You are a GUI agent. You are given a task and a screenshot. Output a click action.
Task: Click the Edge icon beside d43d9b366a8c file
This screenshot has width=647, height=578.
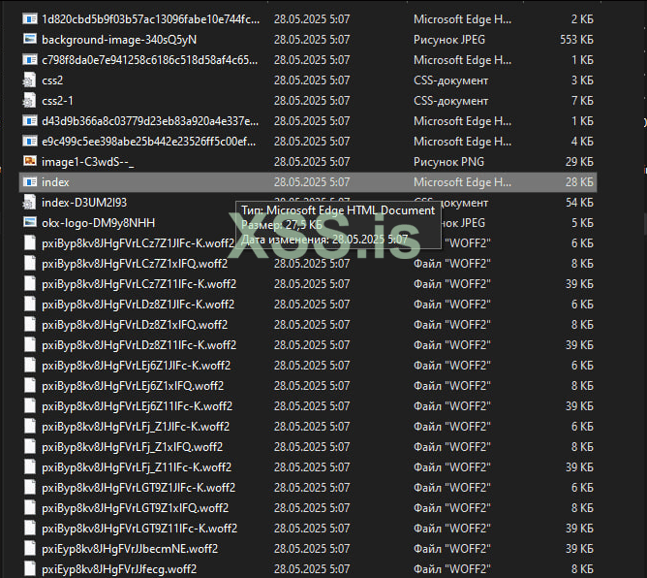point(30,120)
